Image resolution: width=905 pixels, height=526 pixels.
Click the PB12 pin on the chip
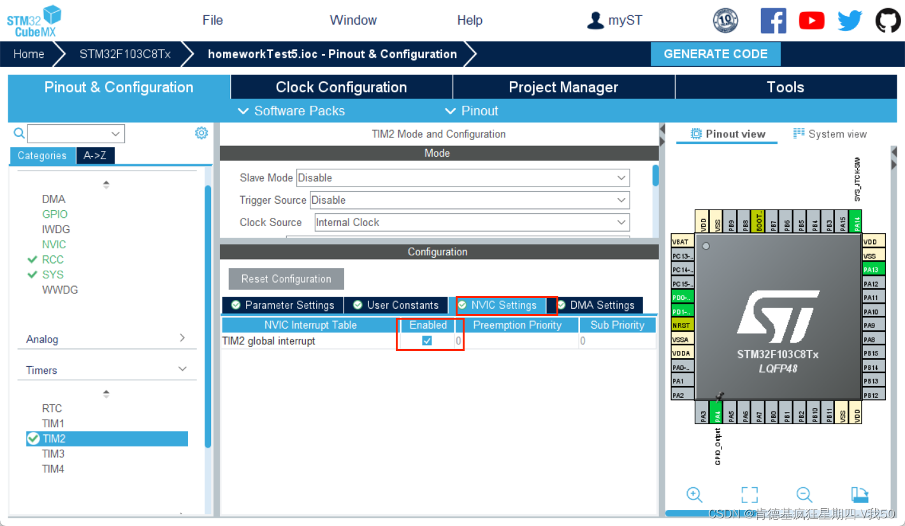[874, 395]
